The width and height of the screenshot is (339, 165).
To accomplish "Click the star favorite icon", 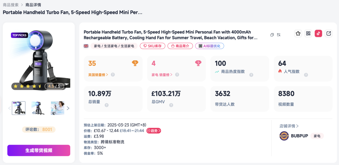I will click(298, 33).
